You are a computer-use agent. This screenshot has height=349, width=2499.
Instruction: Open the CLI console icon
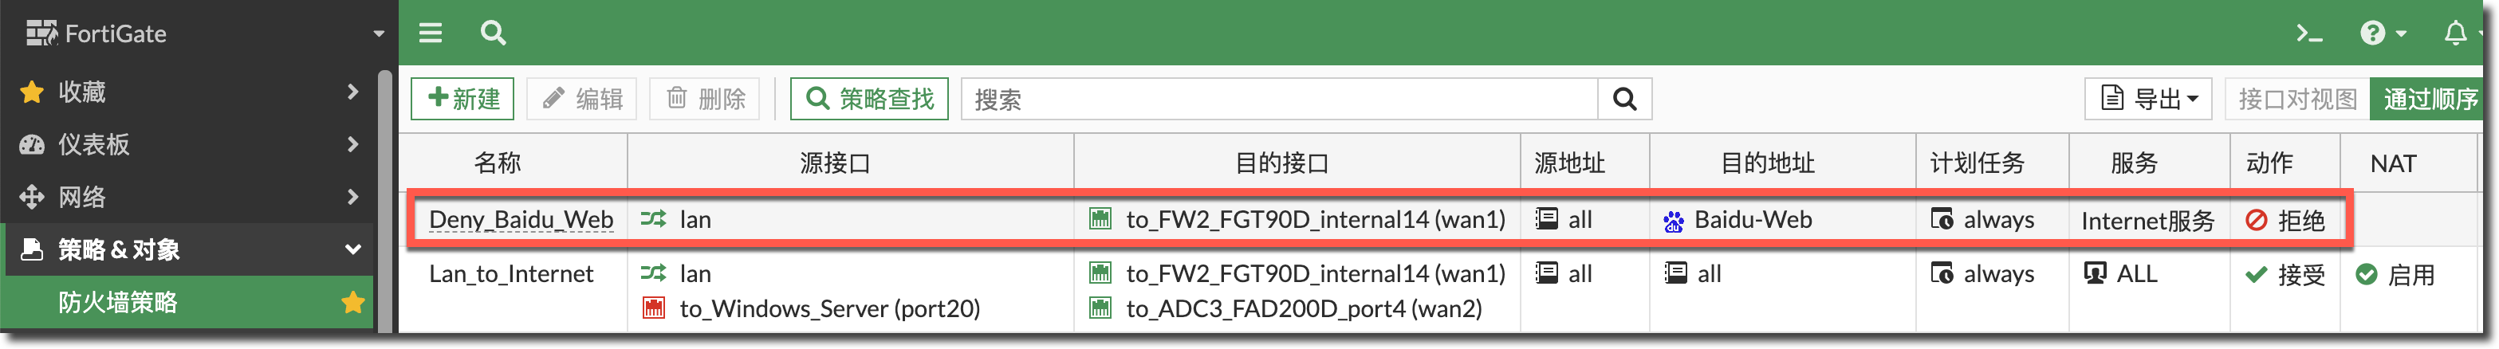2309,34
